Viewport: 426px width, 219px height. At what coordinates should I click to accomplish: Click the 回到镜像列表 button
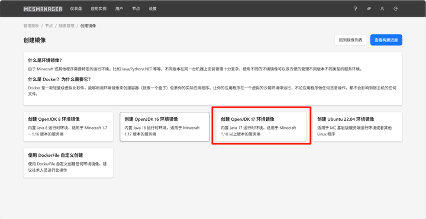351,40
